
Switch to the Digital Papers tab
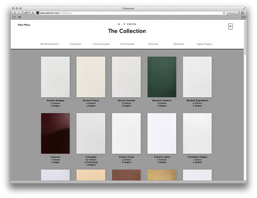205,44
